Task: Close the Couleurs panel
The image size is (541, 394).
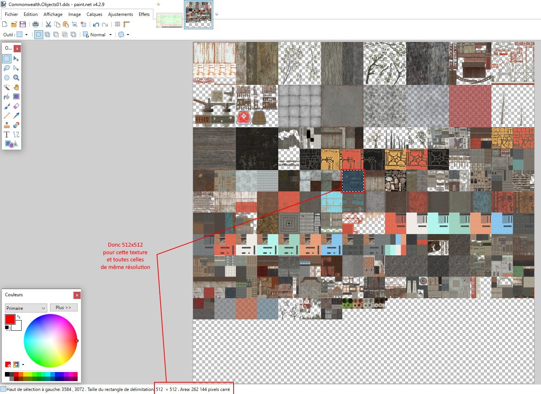Action: pyautogui.click(x=77, y=295)
